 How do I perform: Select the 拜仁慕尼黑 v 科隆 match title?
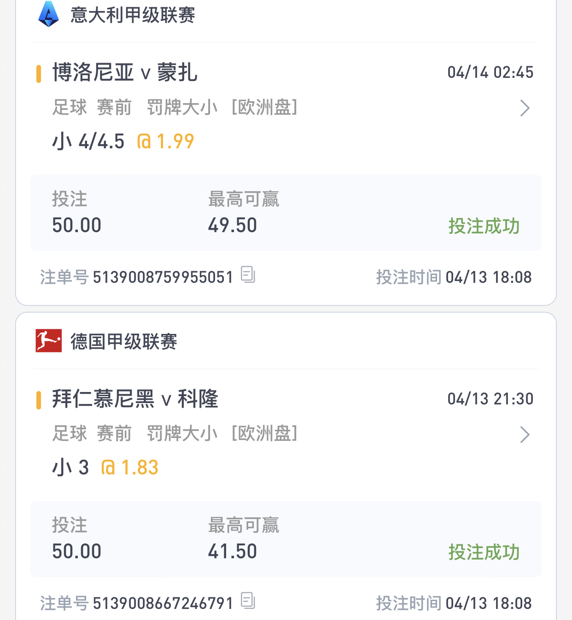click(x=135, y=399)
